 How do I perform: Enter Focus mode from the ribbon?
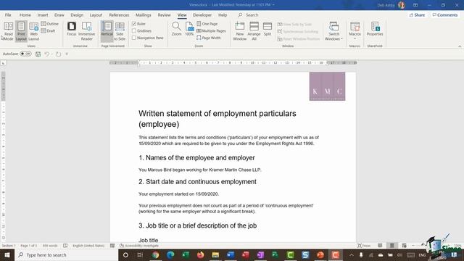(x=71, y=29)
